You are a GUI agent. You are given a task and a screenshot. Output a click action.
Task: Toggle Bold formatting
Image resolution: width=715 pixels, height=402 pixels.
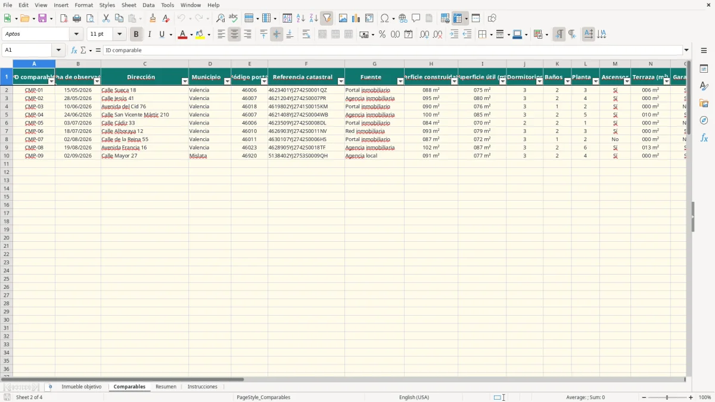(x=136, y=35)
